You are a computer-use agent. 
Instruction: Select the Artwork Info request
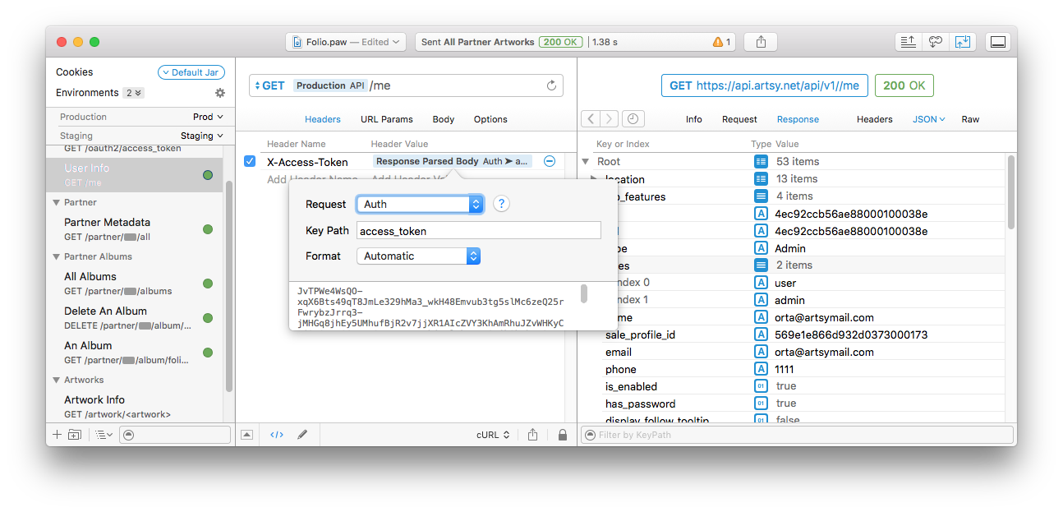[x=134, y=406]
